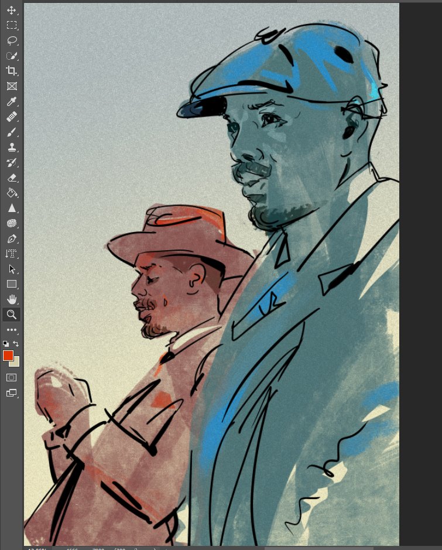This screenshot has width=442, height=550.
Task: Toggle Quick Mask mode
Action: [x=11, y=378]
